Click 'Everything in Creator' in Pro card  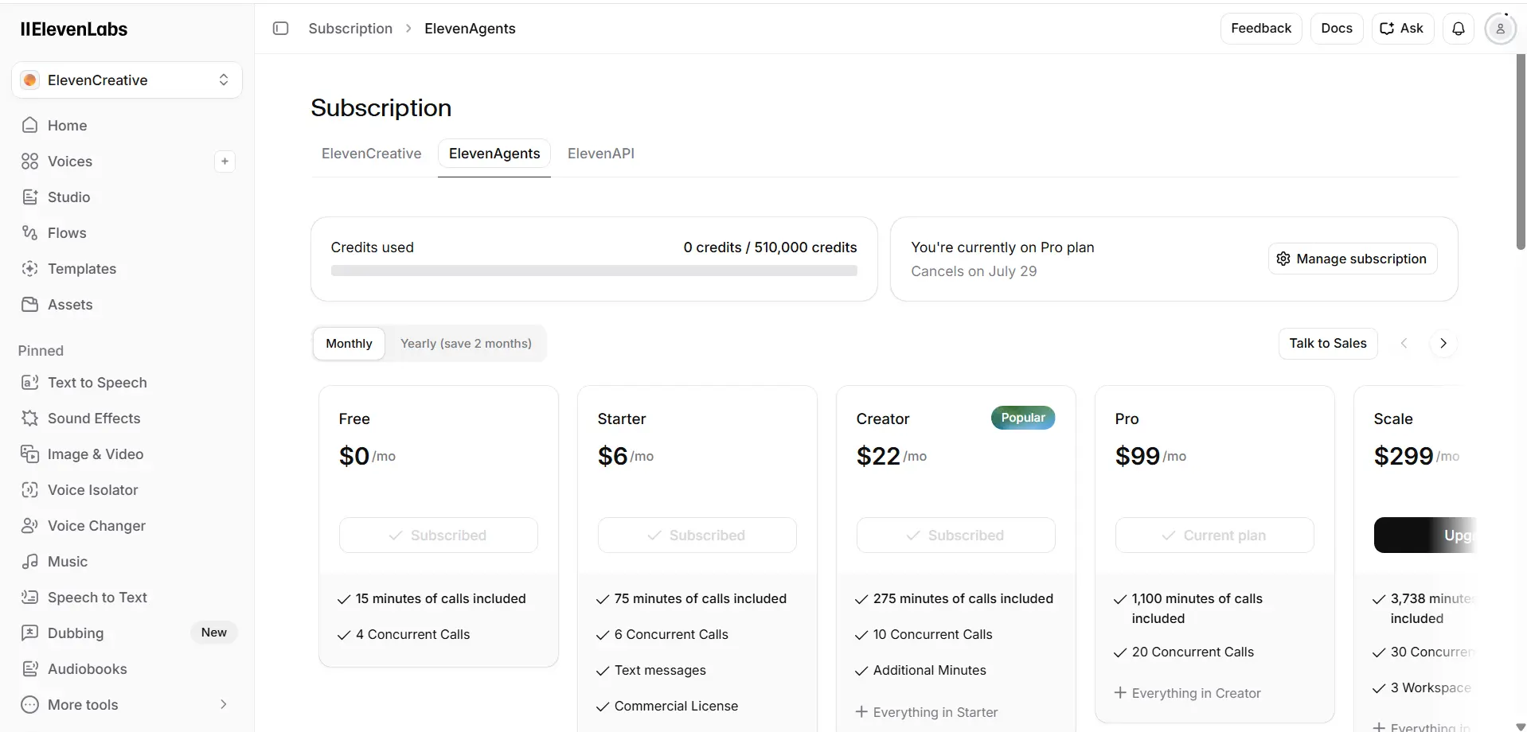(x=1196, y=693)
